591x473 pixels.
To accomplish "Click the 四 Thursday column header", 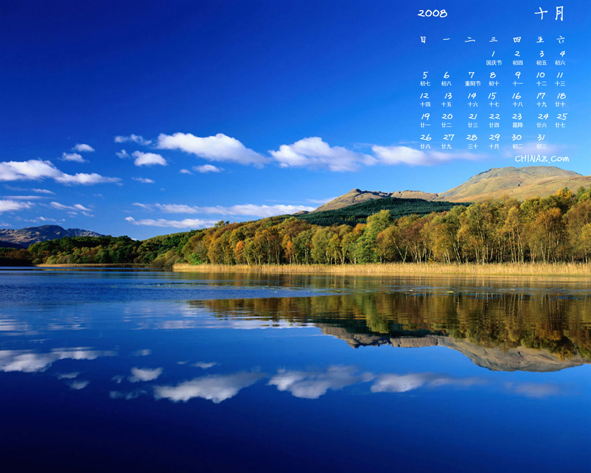I will [517, 40].
